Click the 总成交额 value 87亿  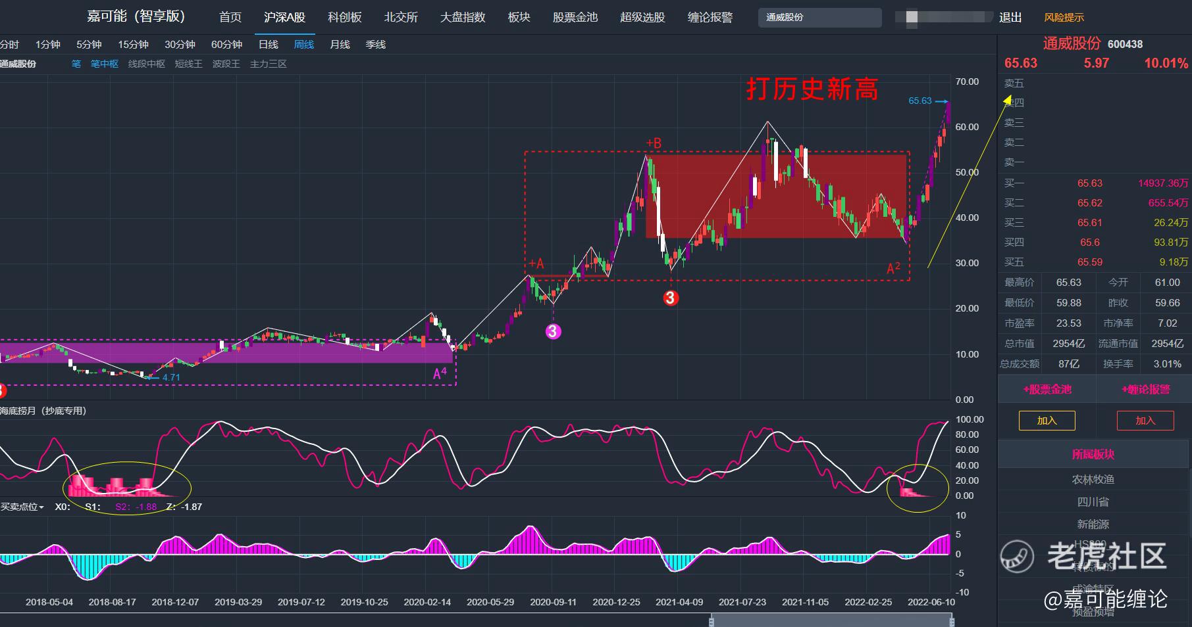coord(1069,364)
